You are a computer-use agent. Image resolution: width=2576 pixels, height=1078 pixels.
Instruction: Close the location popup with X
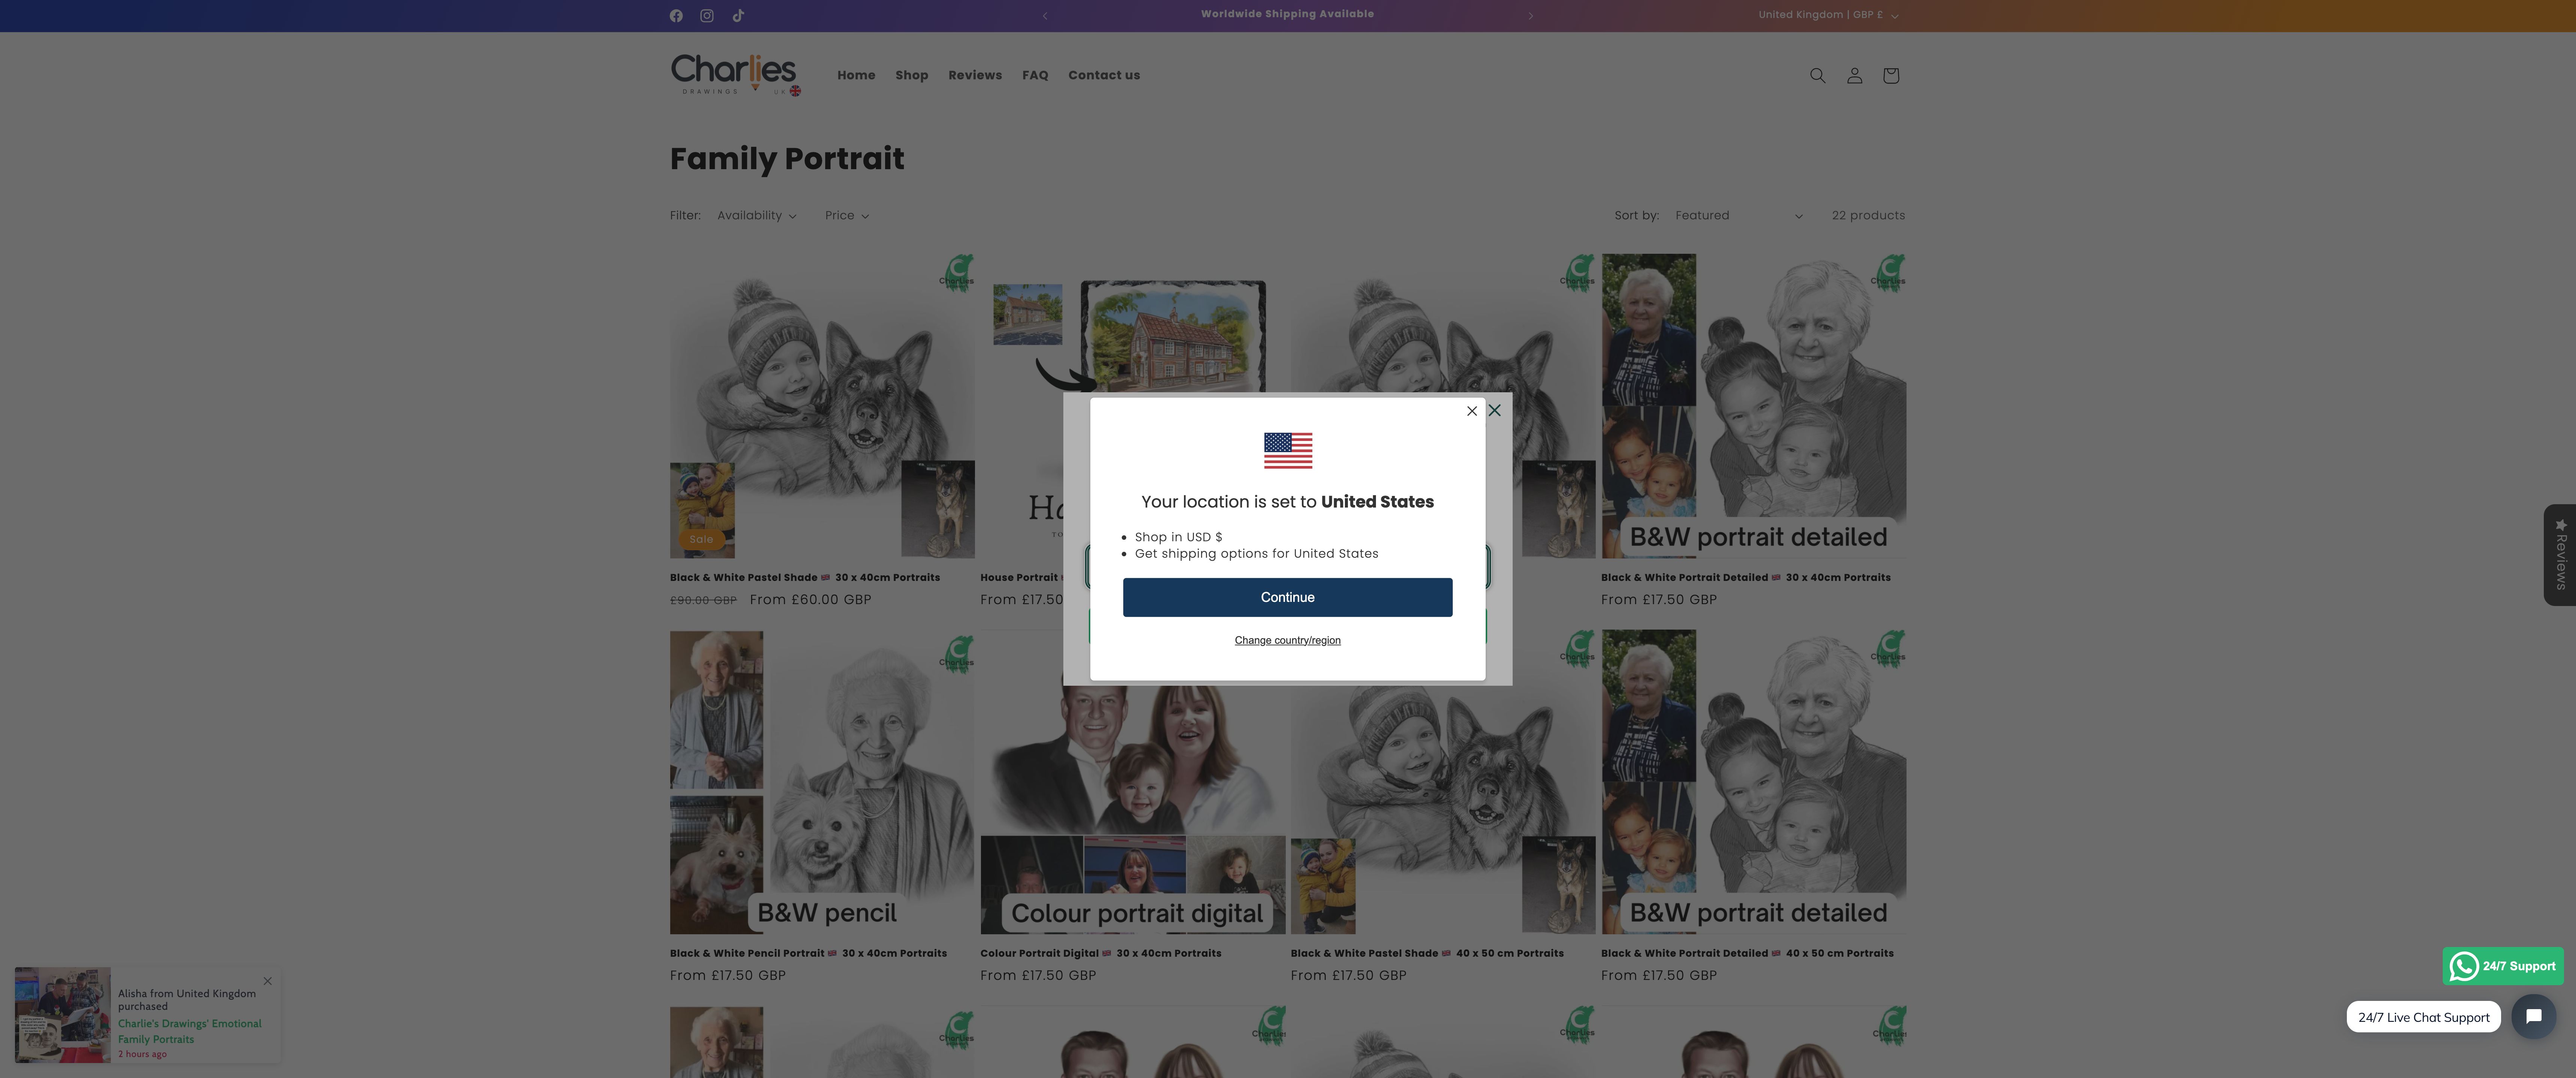tap(1471, 411)
